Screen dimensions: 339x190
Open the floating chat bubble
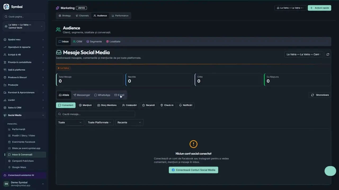click(330, 171)
